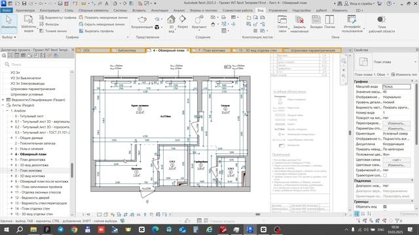
Task: Click Изменить тип (Edit Type) button
Action: tap(403, 74)
